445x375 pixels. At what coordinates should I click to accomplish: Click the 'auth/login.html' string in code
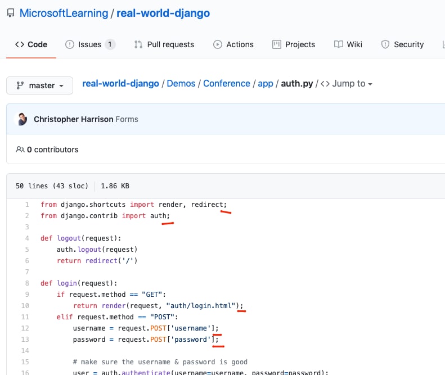point(201,306)
